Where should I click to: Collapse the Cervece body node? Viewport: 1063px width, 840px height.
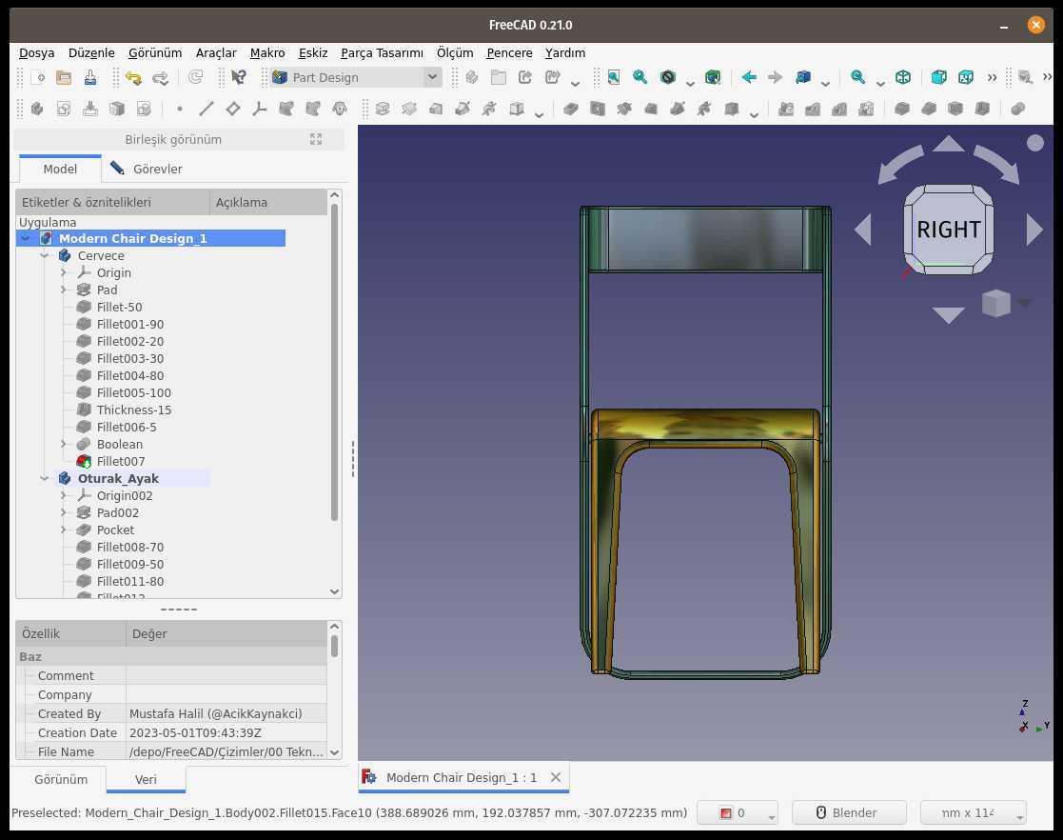[45, 256]
